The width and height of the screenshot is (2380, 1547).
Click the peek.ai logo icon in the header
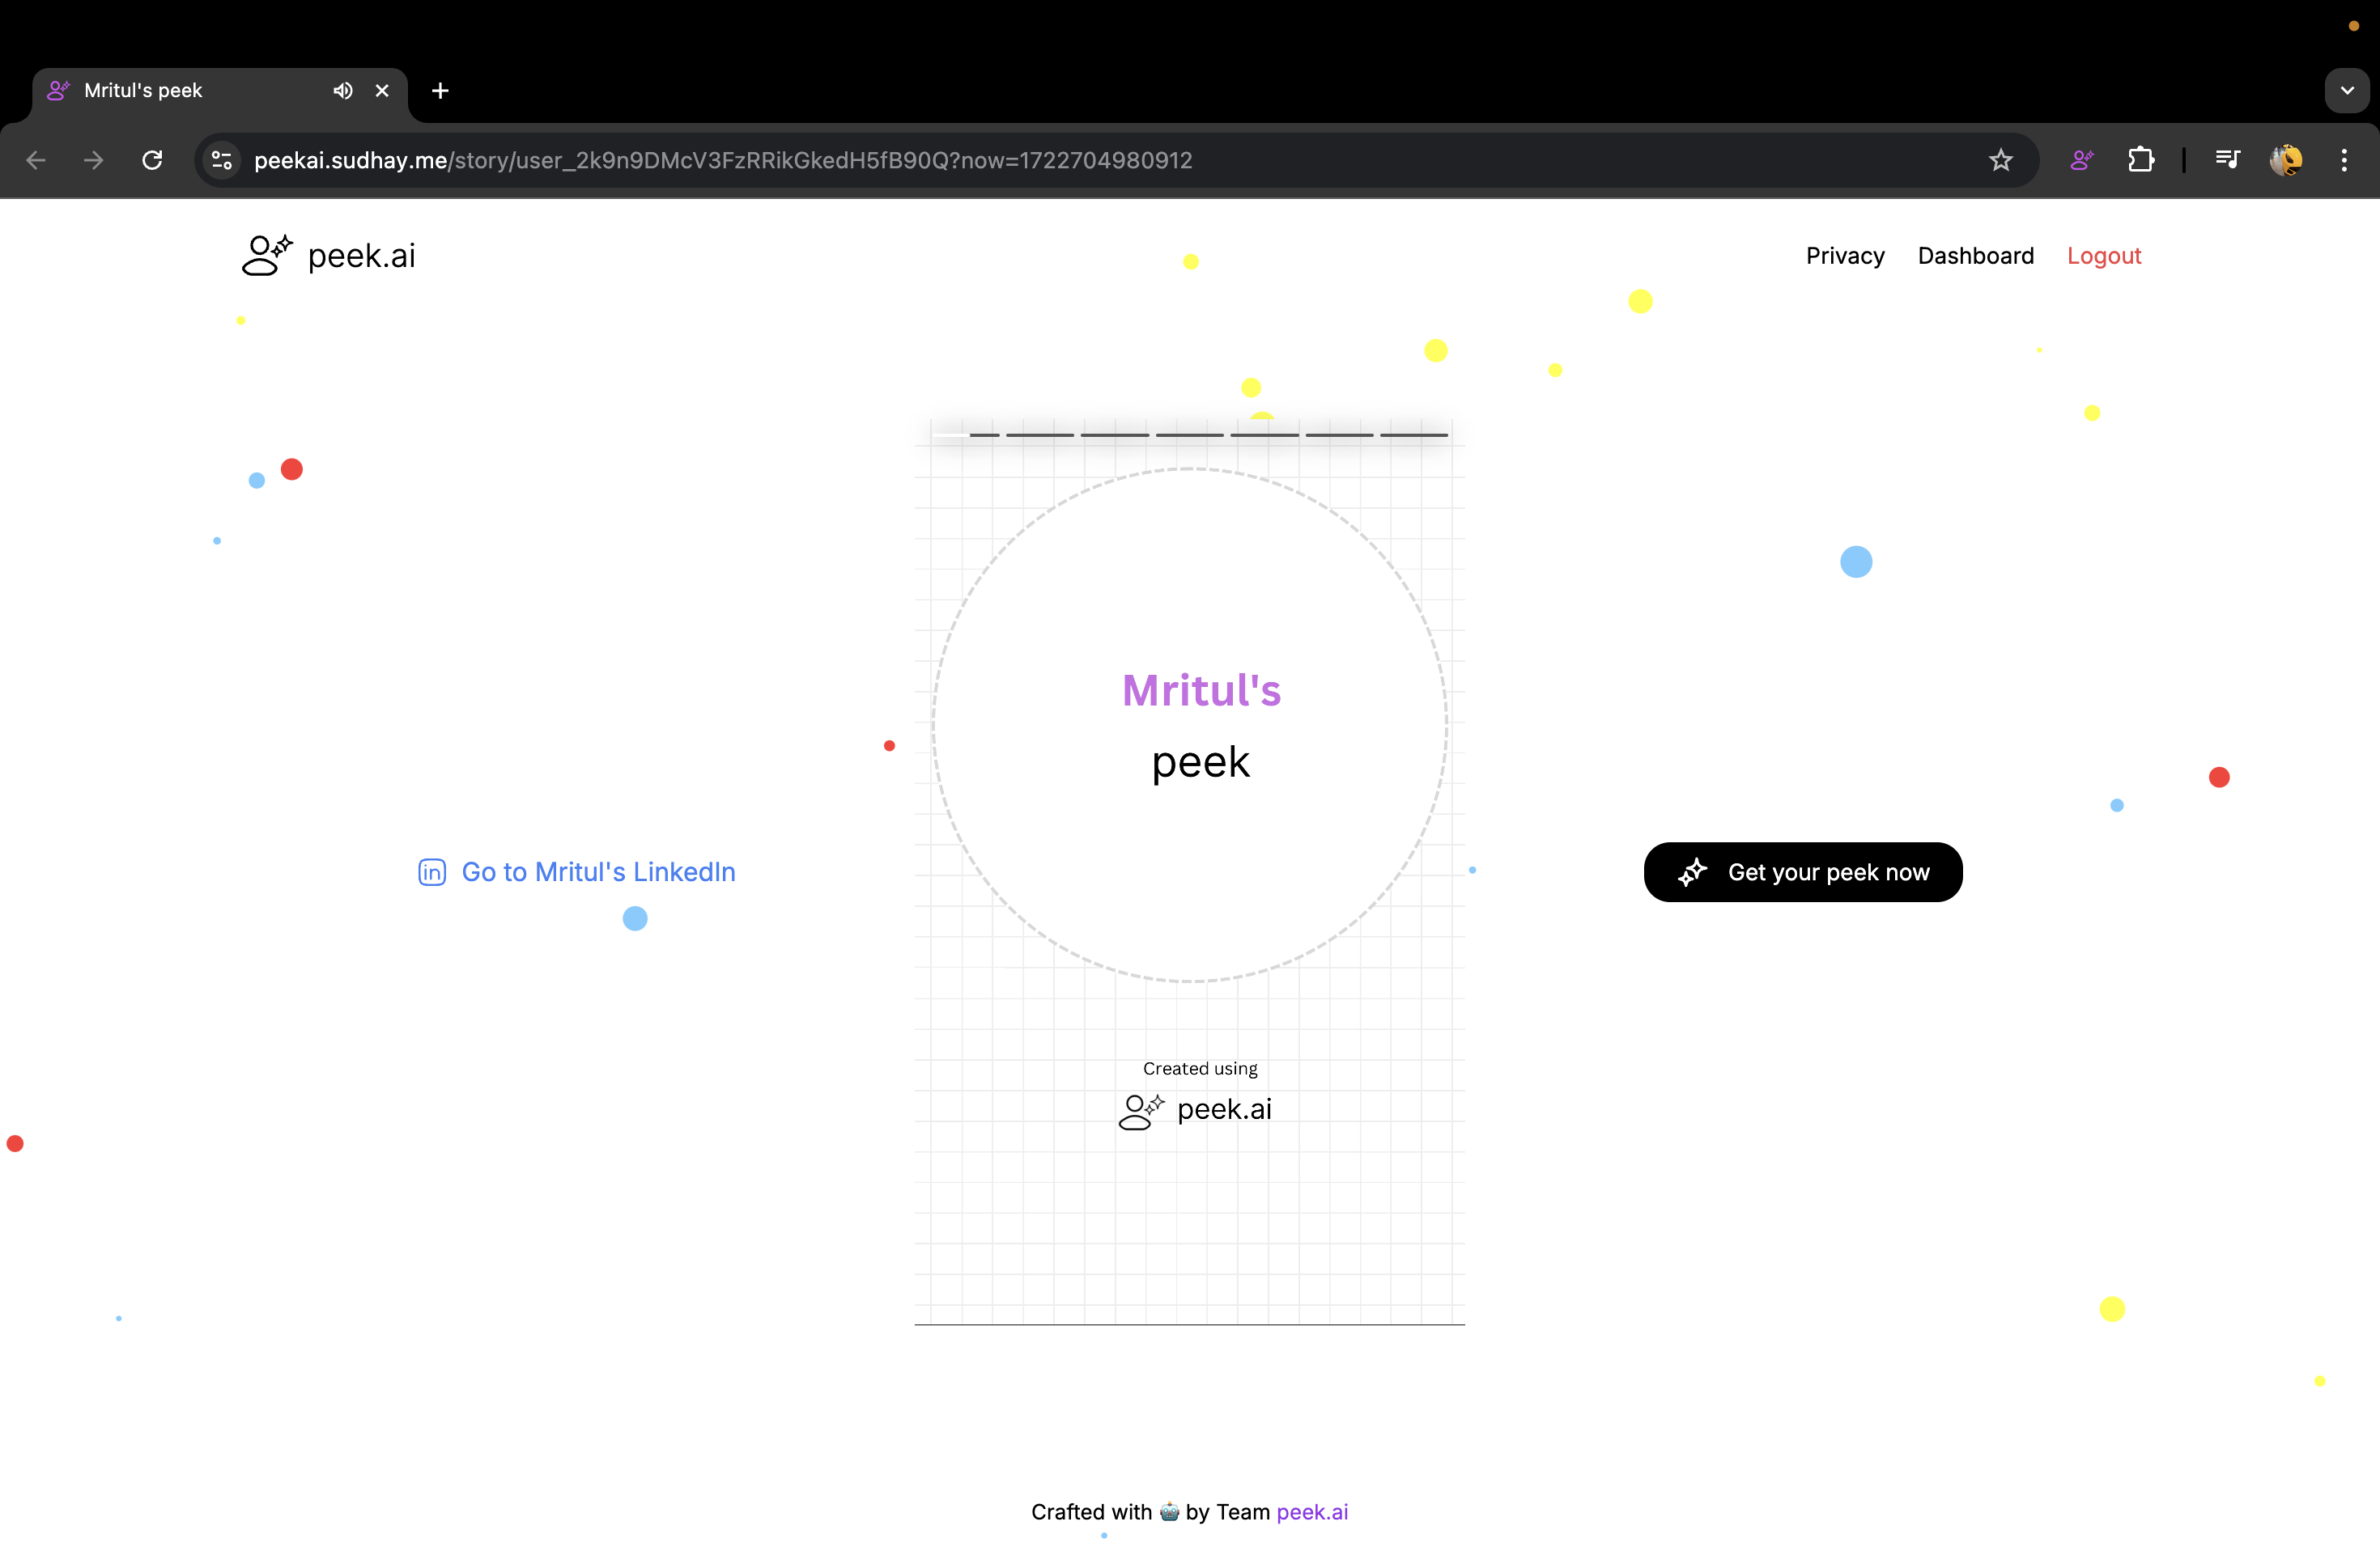coord(267,256)
